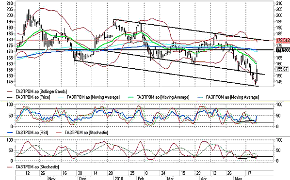Click the Mar month label
The height and width of the screenshot is (180, 290).
[170, 179]
